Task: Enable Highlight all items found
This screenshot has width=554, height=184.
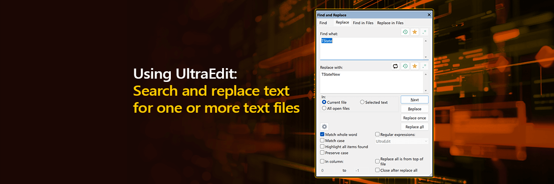Action: pos(322,146)
